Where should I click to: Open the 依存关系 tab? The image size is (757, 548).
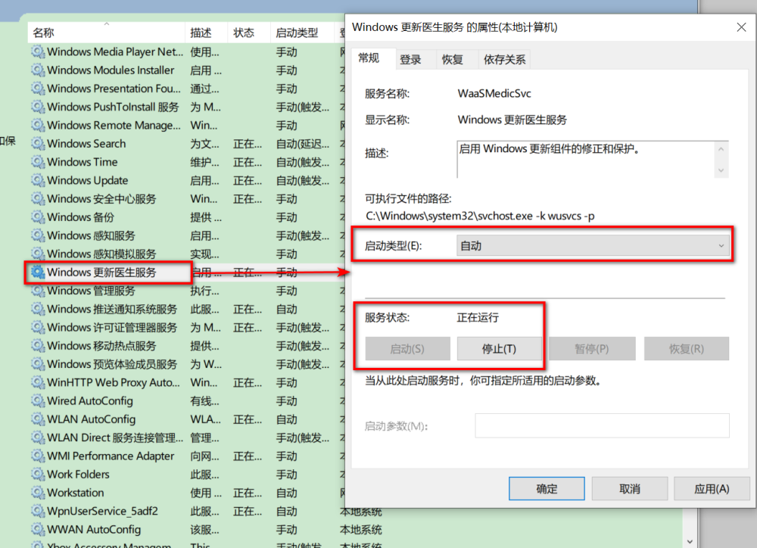pos(504,59)
